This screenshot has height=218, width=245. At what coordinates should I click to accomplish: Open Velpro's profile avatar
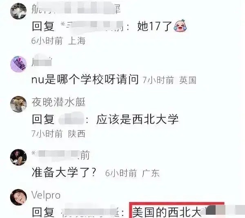18,197
